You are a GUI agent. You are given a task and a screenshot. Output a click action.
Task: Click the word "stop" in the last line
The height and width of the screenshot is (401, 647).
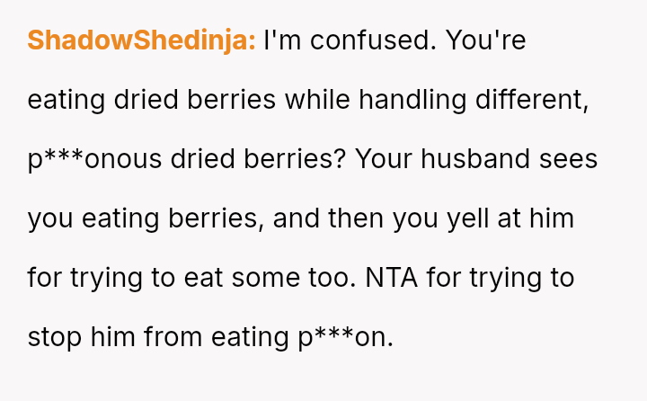[x=55, y=337]
